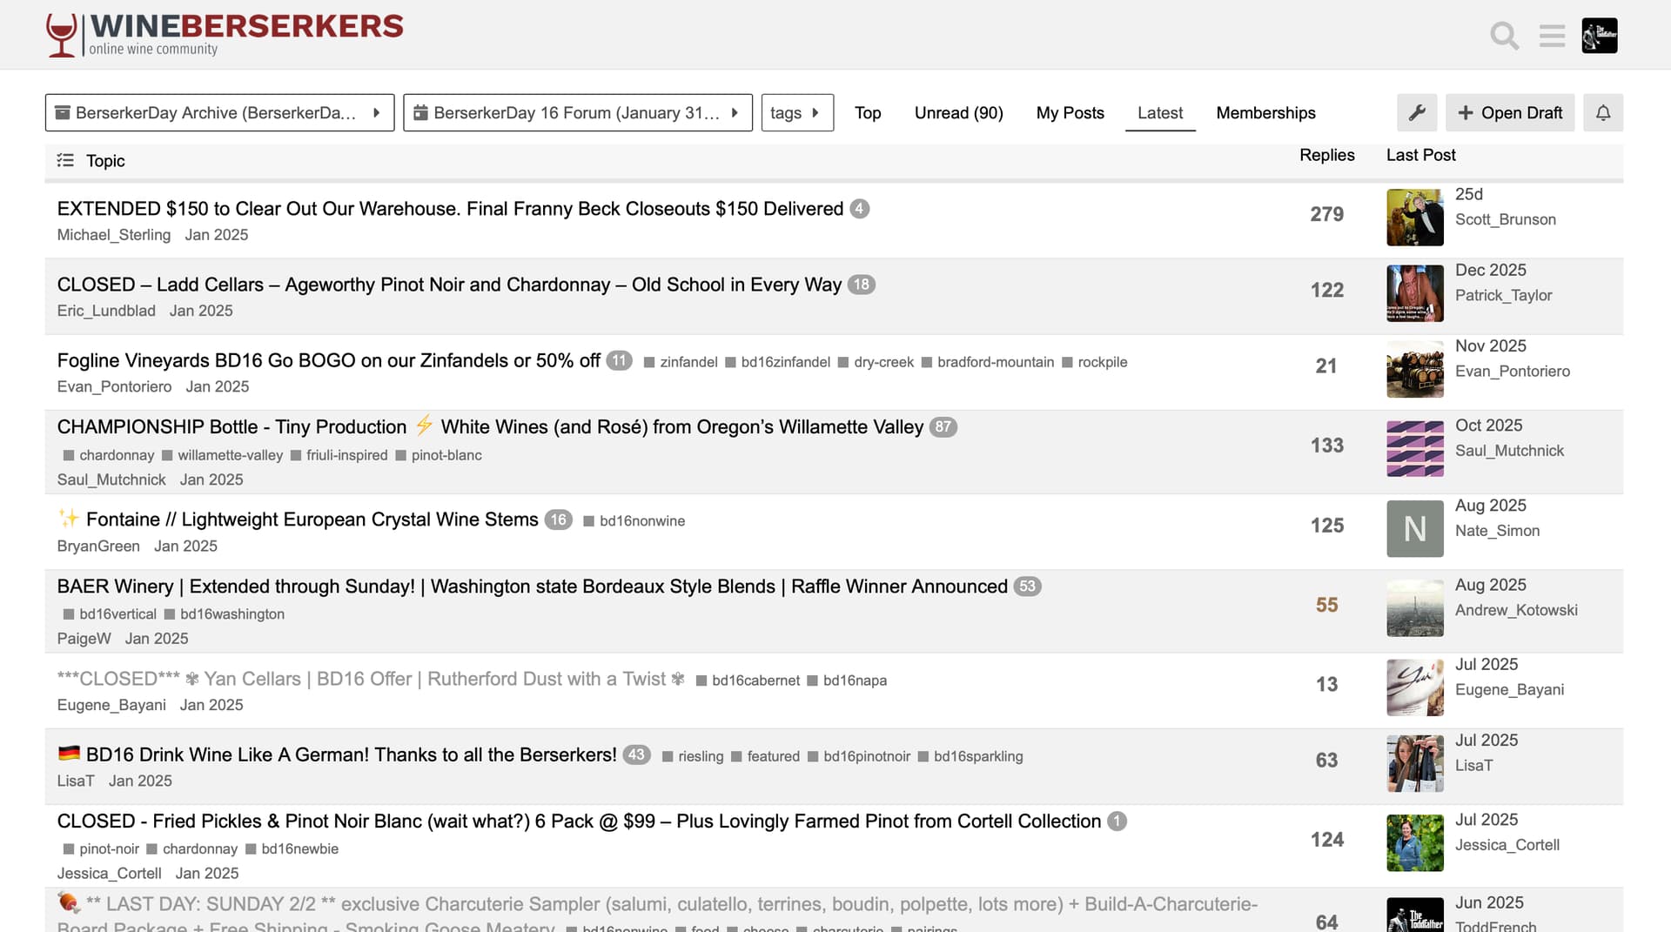Click unread badge 87 on CHAMPIONSHIP Bottle topic
The height and width of the screenshot is (932, 1671).
coord(943,427)
